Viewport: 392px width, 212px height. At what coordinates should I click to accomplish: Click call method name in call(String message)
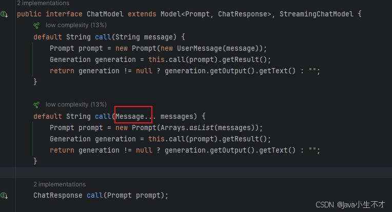(x=103, y=37)
